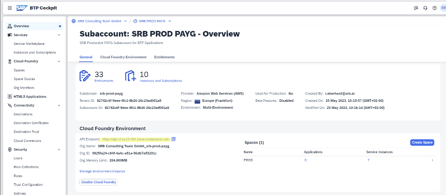Open the RE user profile avatar
The width and height of the screenshot is (446, 195).
443,8
